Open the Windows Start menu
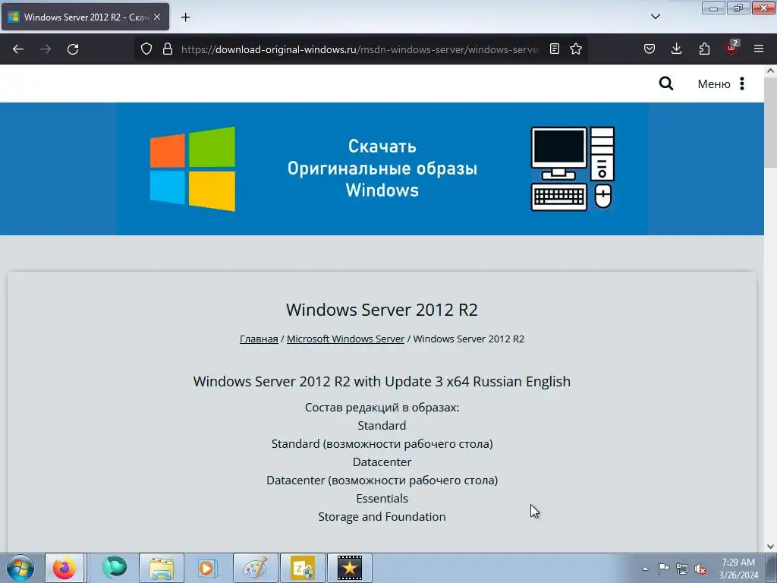Viewport: 777px width, 583px height. pyautogui.click(x=20, y=568)
